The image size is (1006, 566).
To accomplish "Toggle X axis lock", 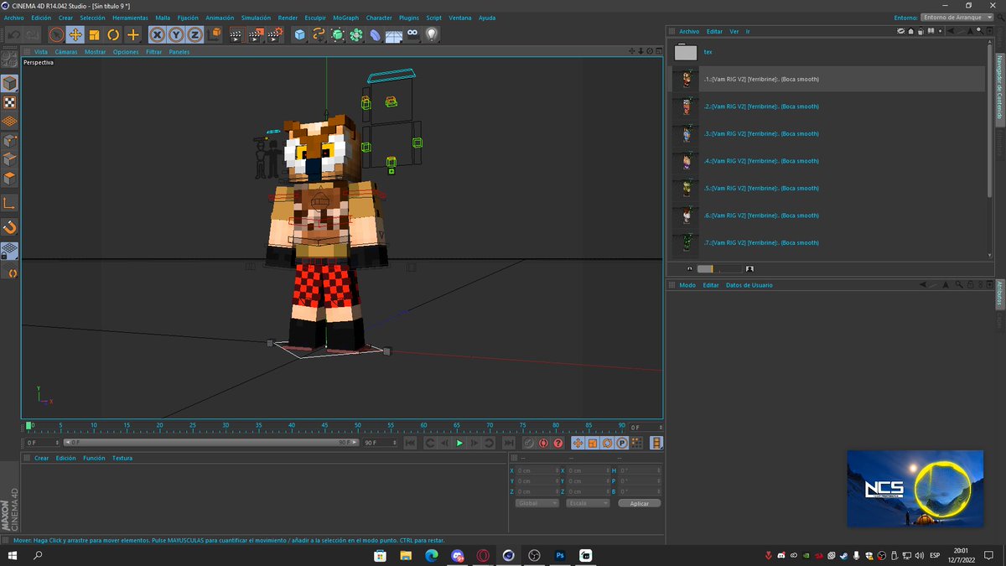I will [157, 34].
